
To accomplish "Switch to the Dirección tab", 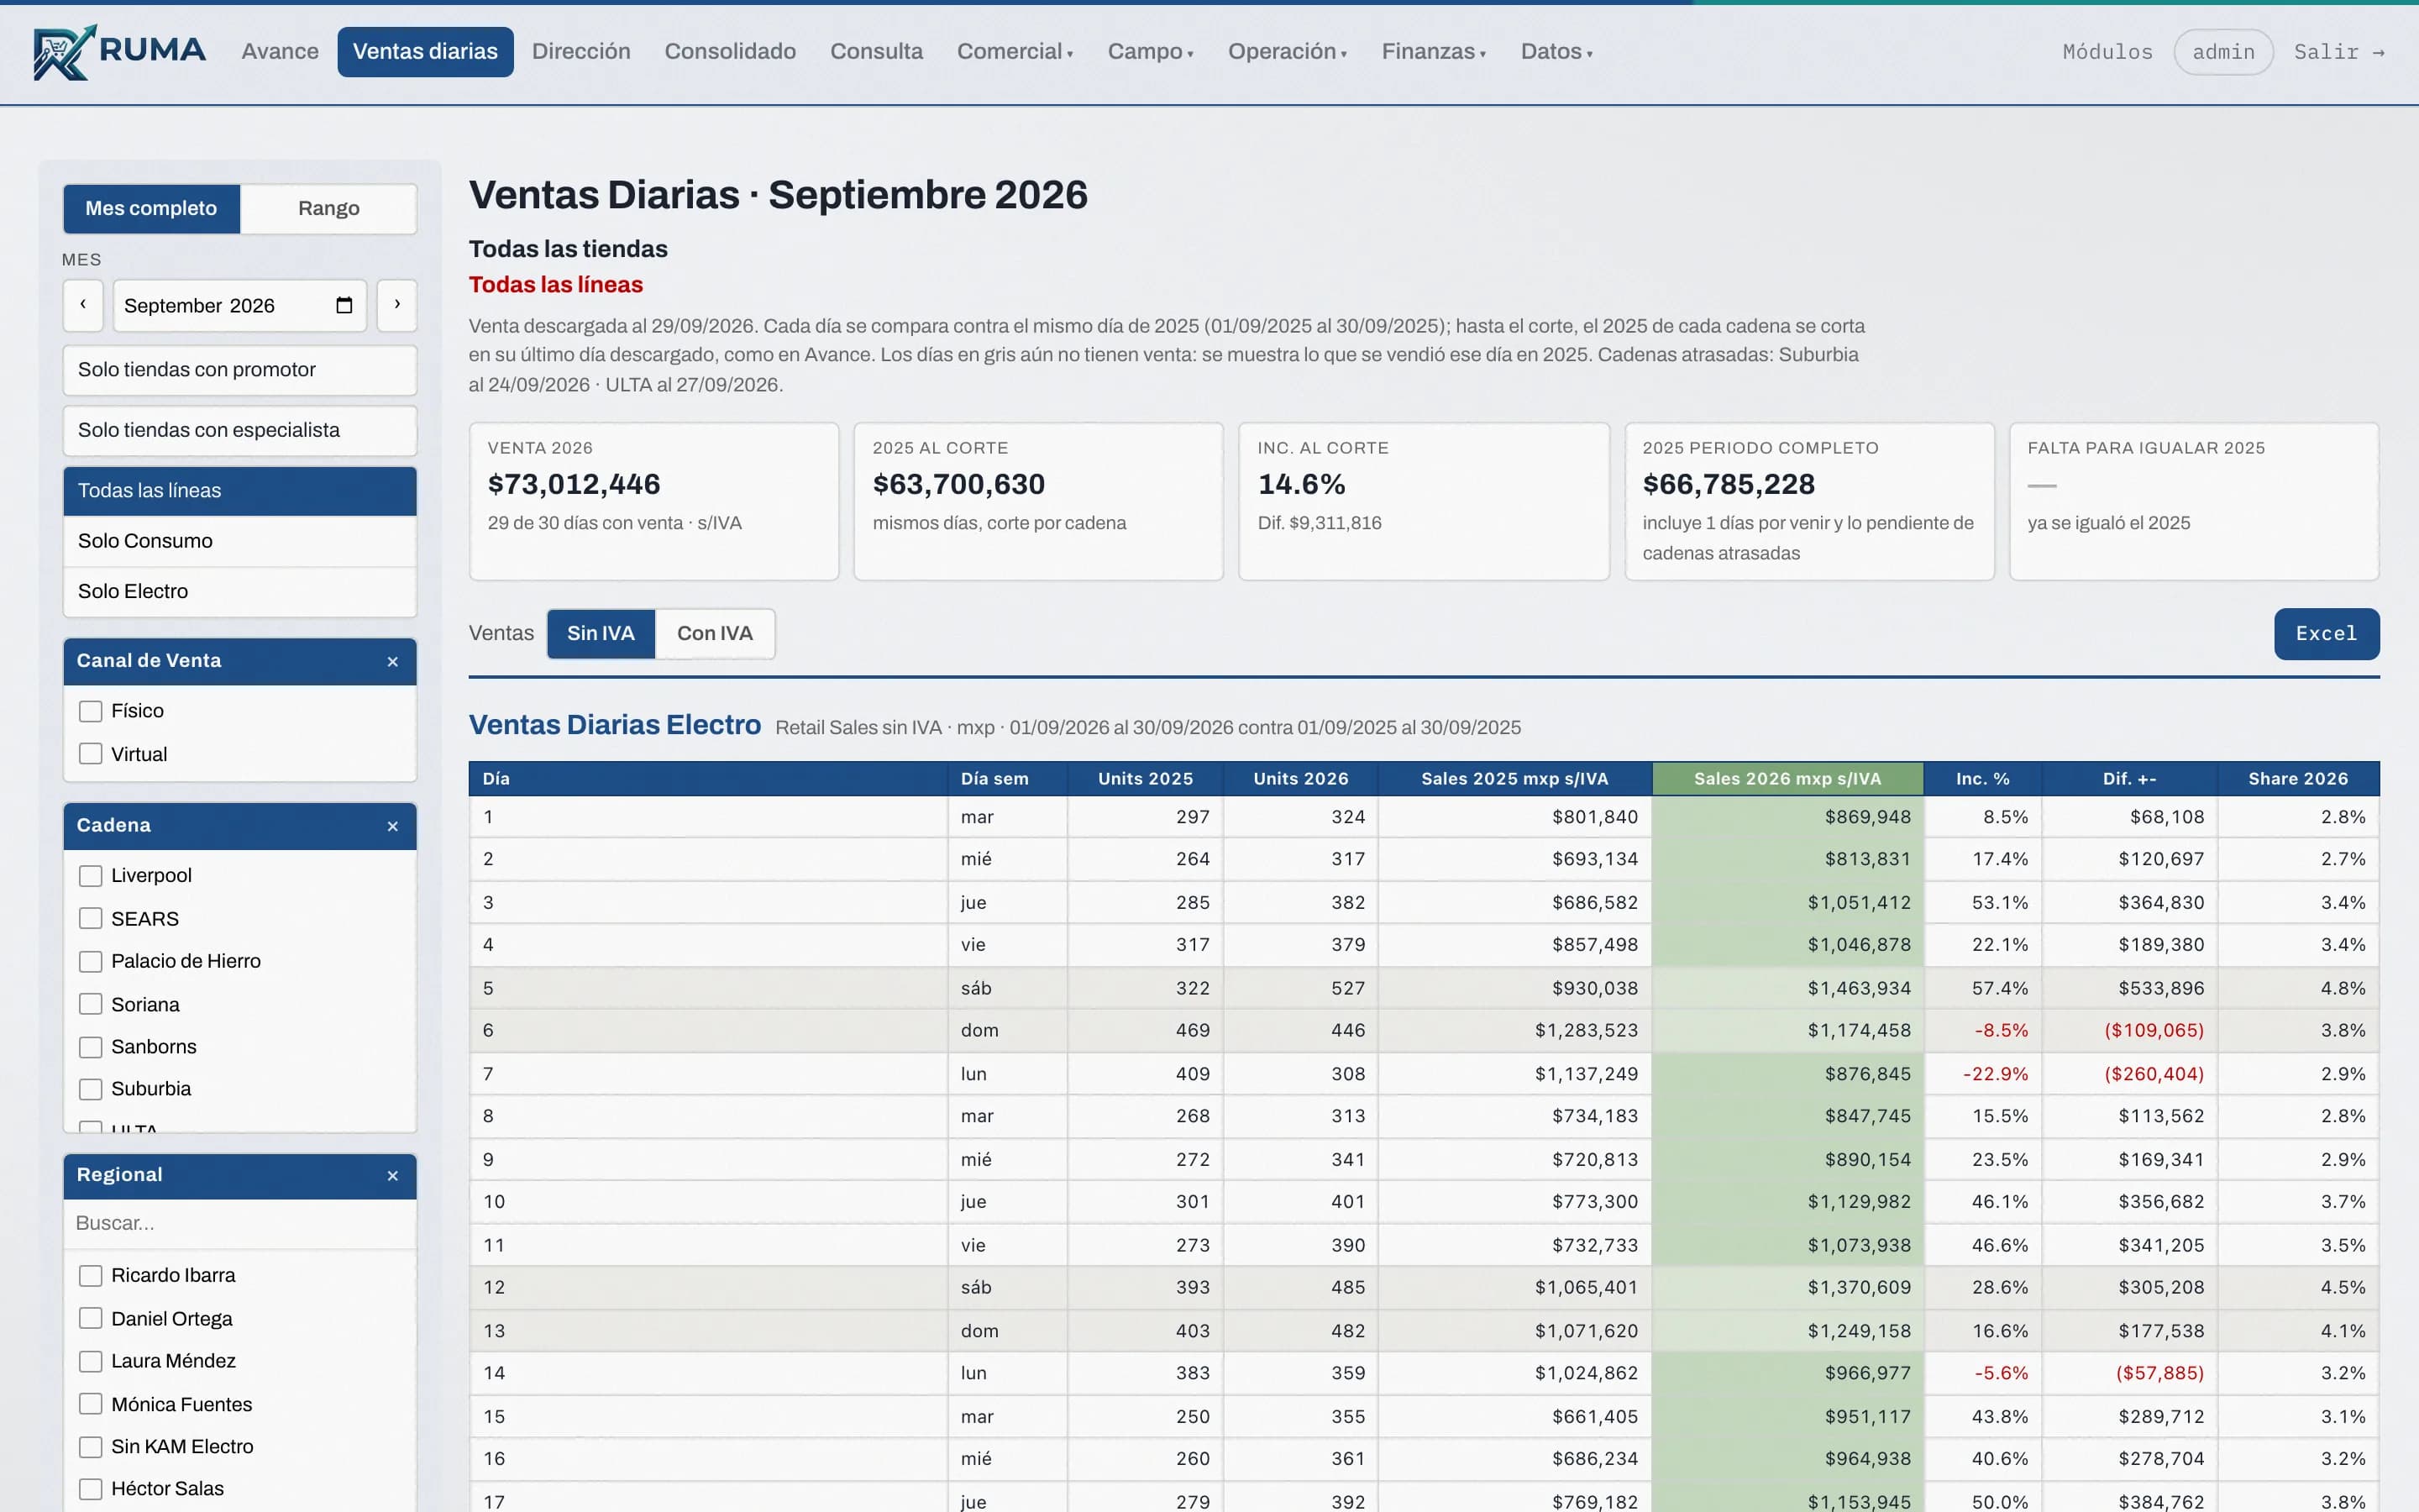I will tap(580, 51).
